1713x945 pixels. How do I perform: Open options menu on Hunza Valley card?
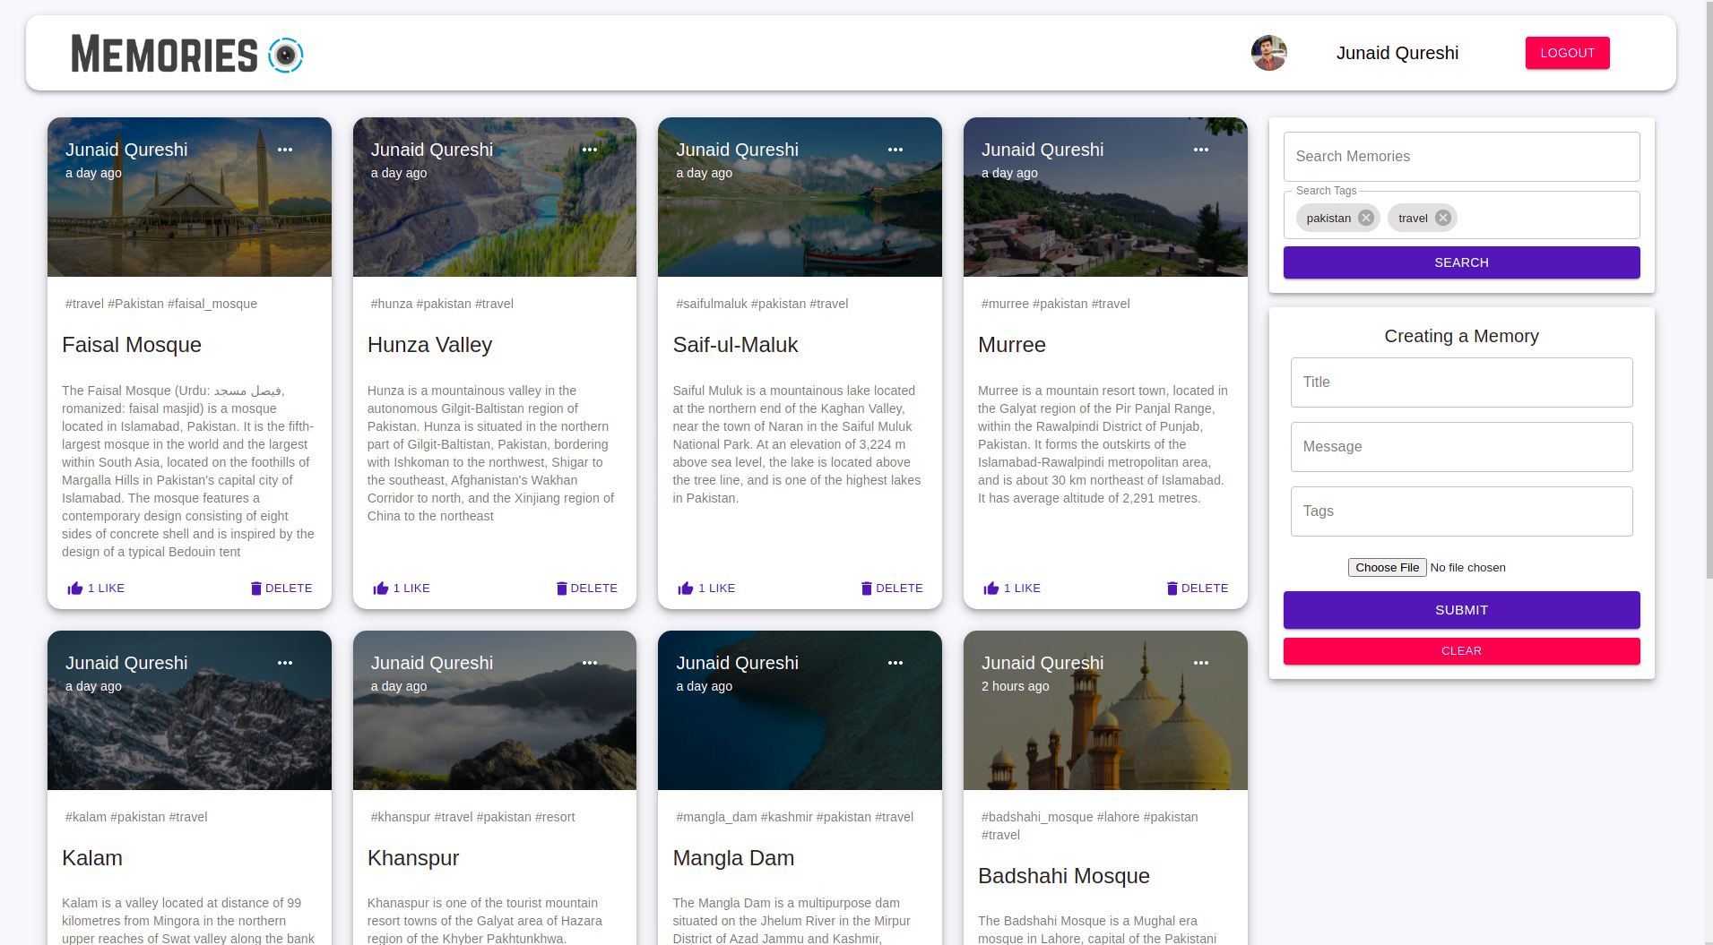[x=590, y=150]
